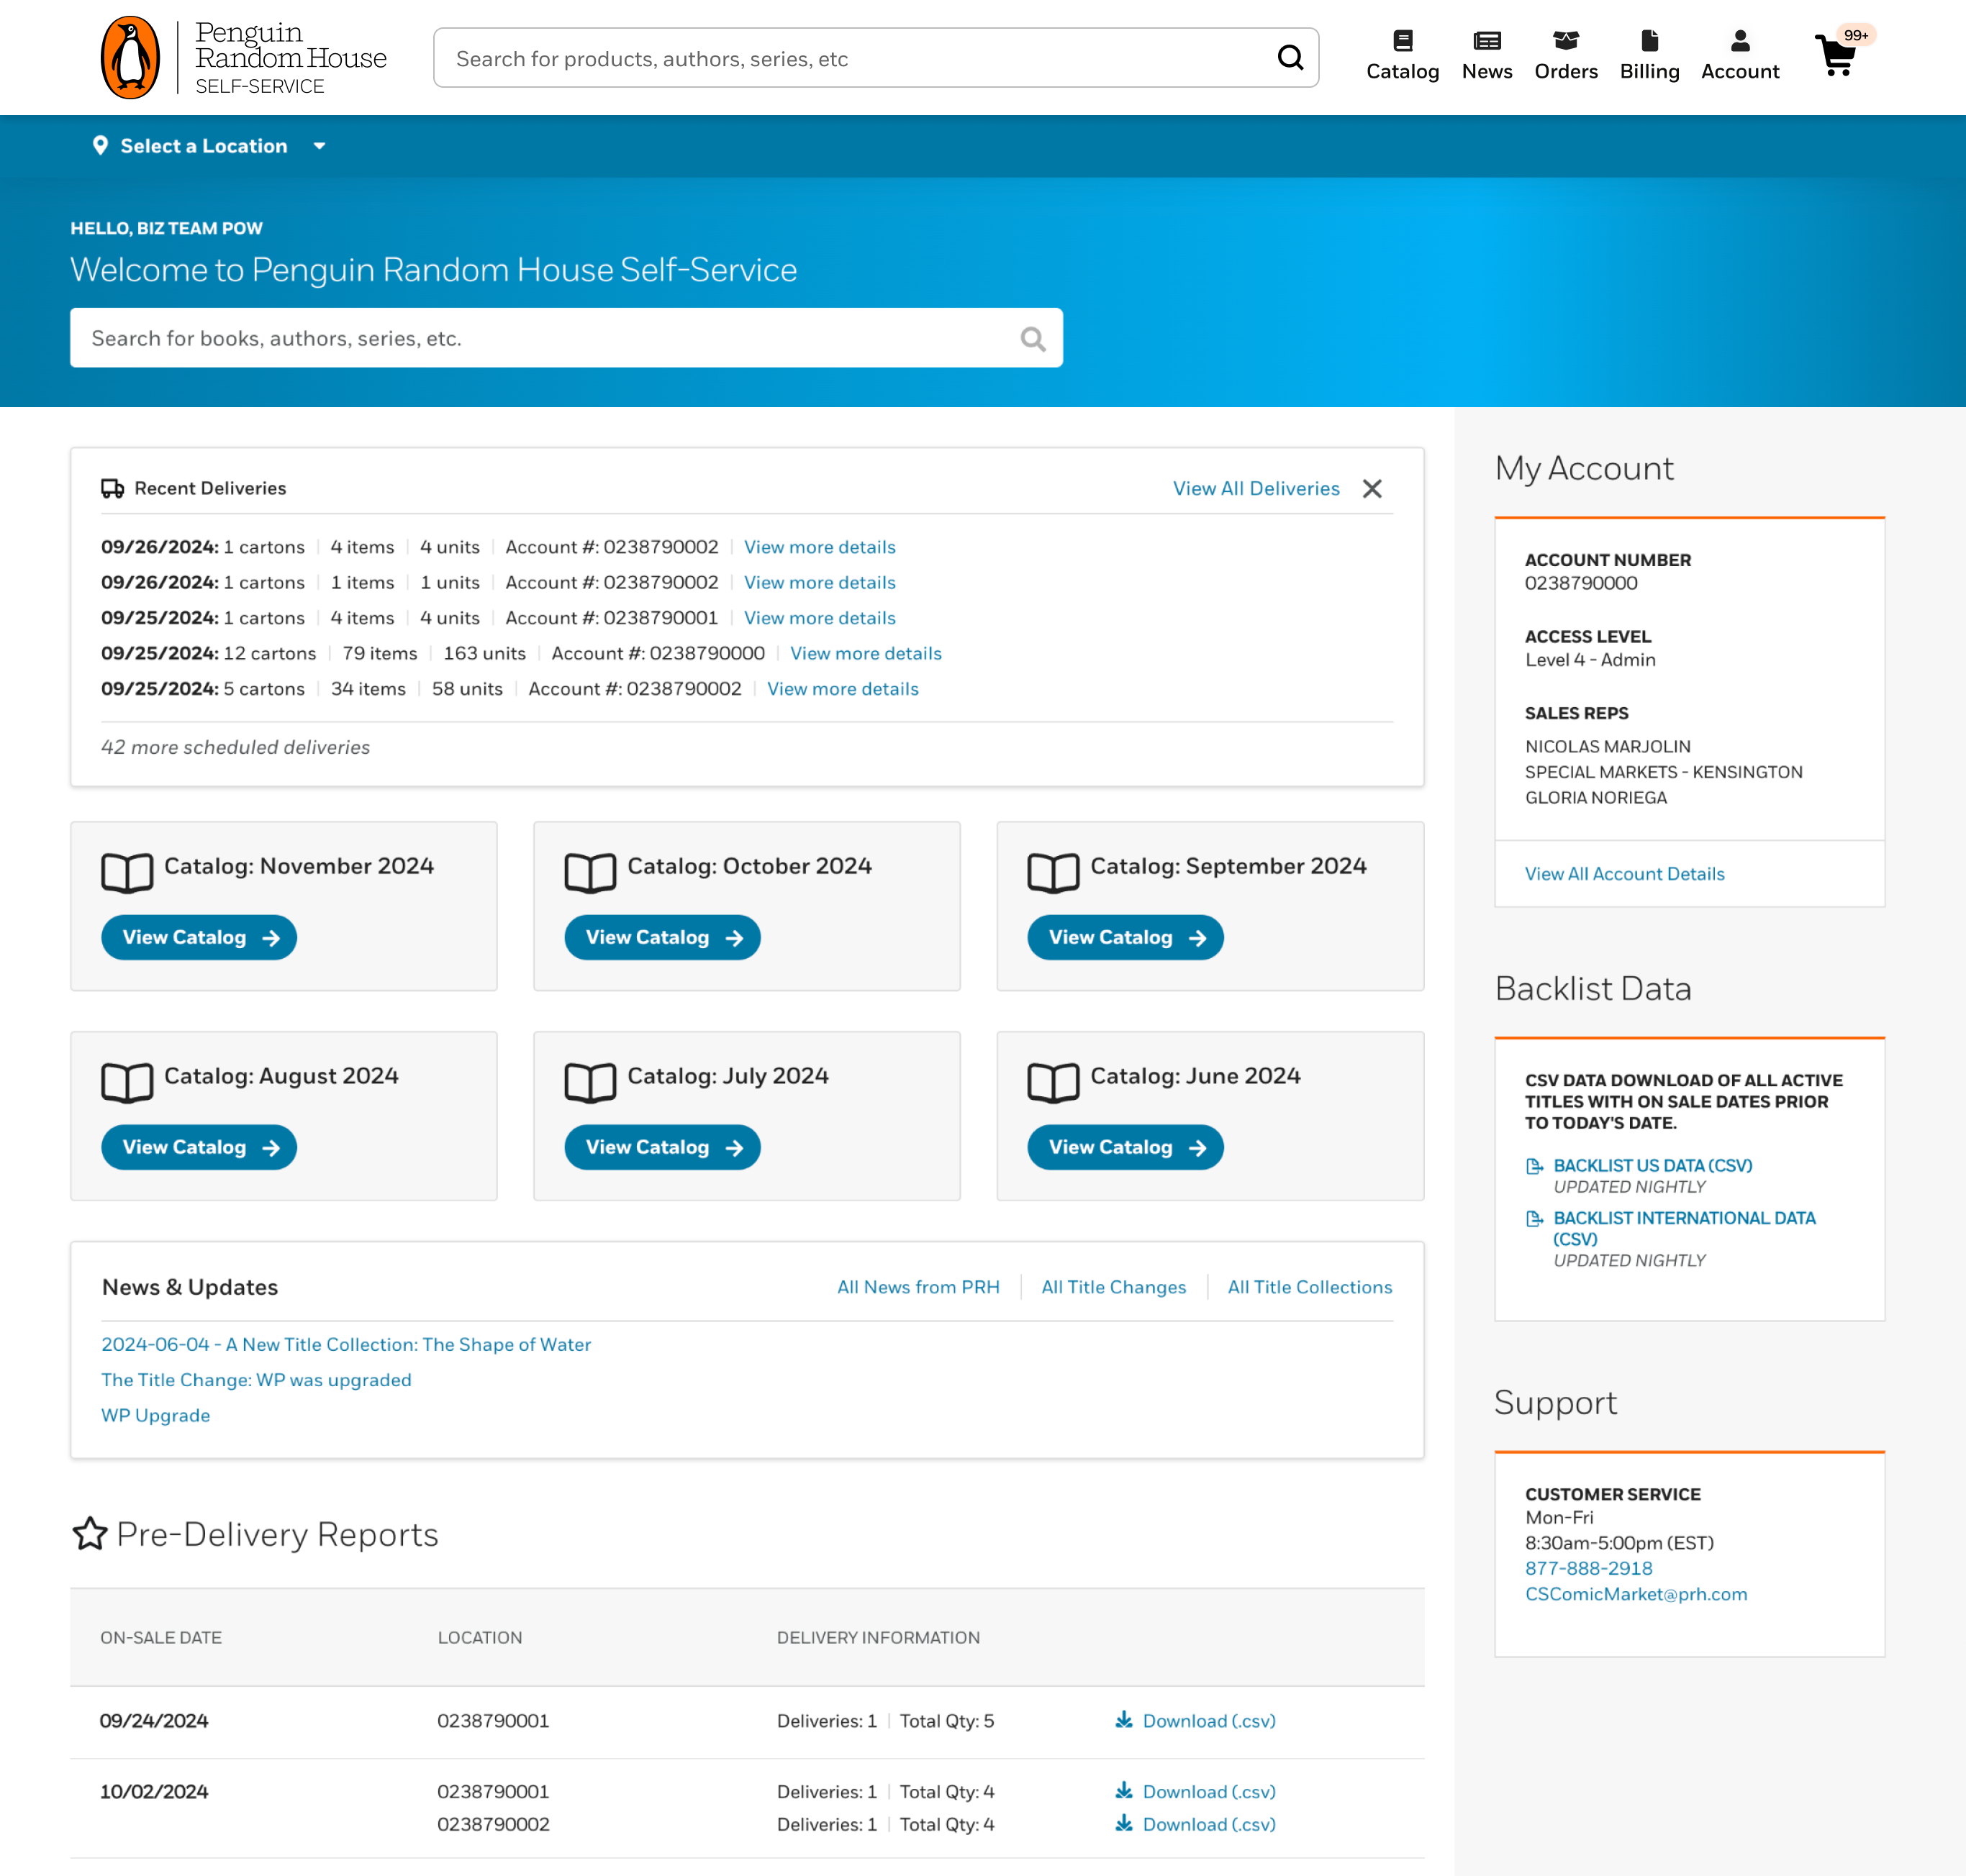Screen dimensions: 1966x1876
Task: Click the Backlist International file icon
Action: [x=1534, y=1219]
